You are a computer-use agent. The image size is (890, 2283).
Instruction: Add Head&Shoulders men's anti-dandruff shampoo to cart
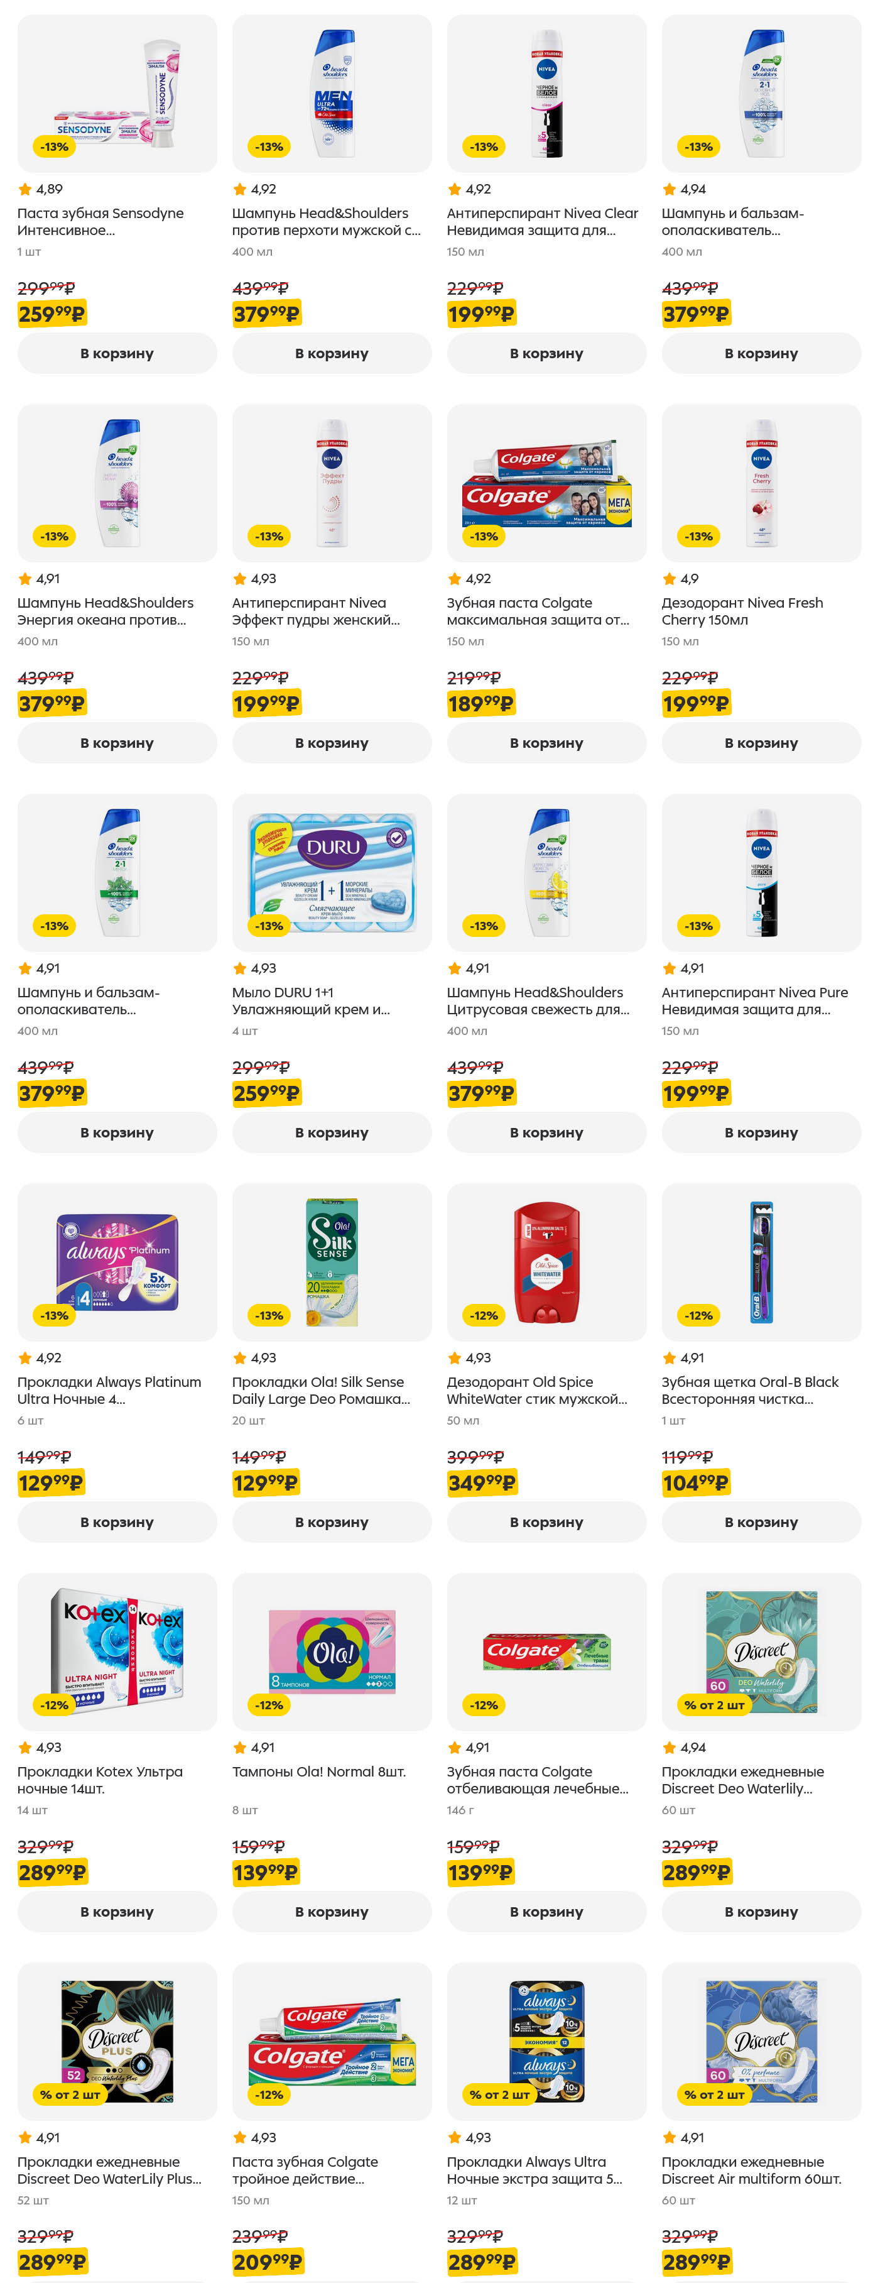[331, 354]
